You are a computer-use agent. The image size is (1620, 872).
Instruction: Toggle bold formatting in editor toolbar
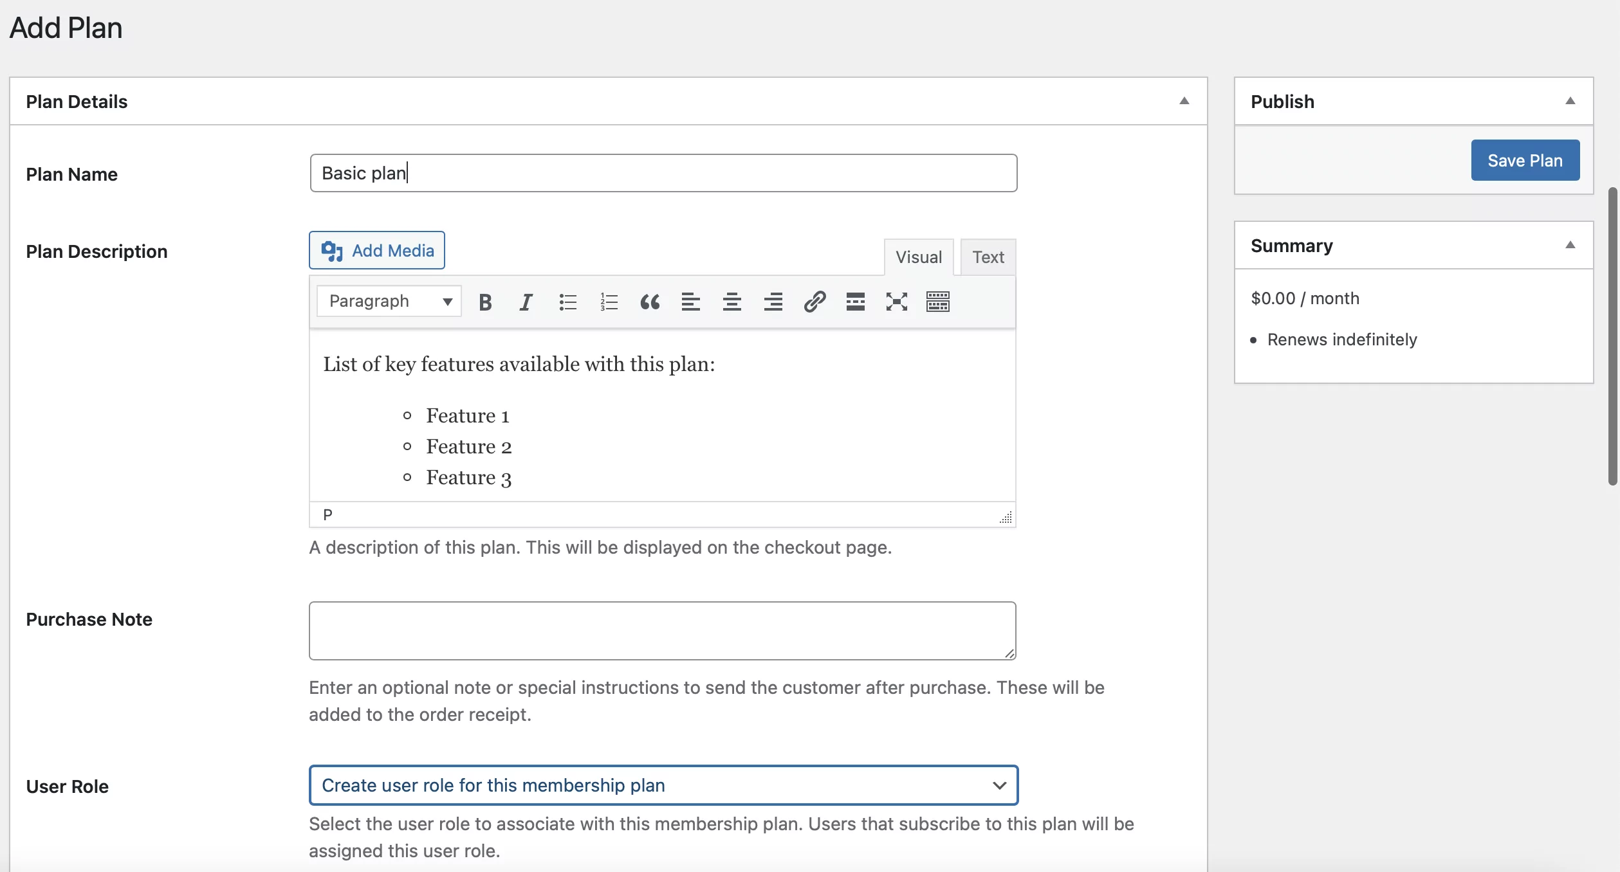(x=485, y=302)
